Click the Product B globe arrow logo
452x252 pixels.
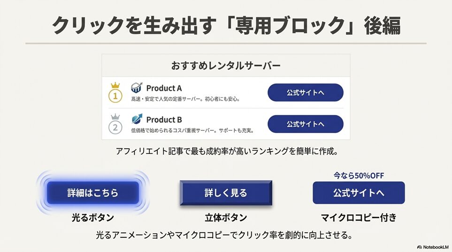pos(137,119)
